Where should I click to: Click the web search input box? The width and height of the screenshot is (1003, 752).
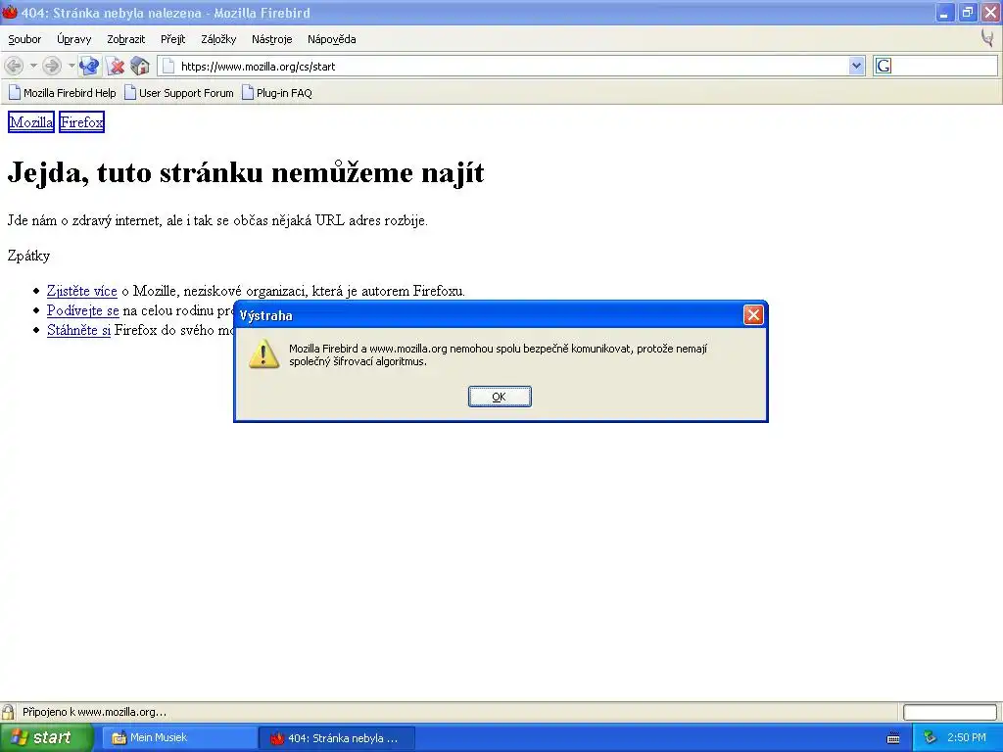(x=944, y=66)
